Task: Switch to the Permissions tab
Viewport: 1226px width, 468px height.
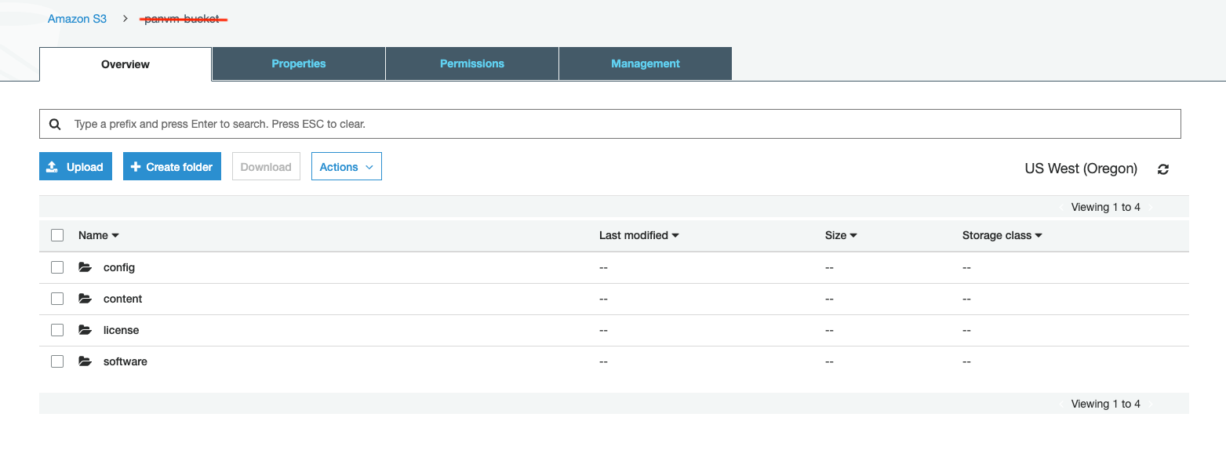Action: pyautogui.click(x=471, y=63)
